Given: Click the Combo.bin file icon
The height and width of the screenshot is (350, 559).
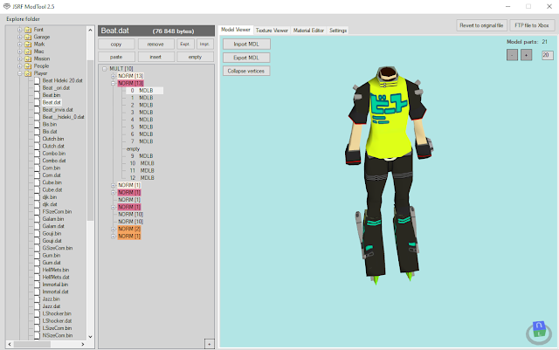Looking at the screenshot, I should [37, 154].
